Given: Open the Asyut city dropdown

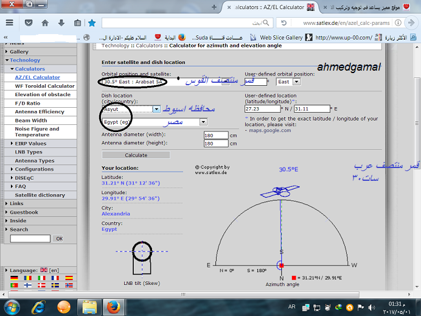Looking at the screenshot, I should 156,109.
